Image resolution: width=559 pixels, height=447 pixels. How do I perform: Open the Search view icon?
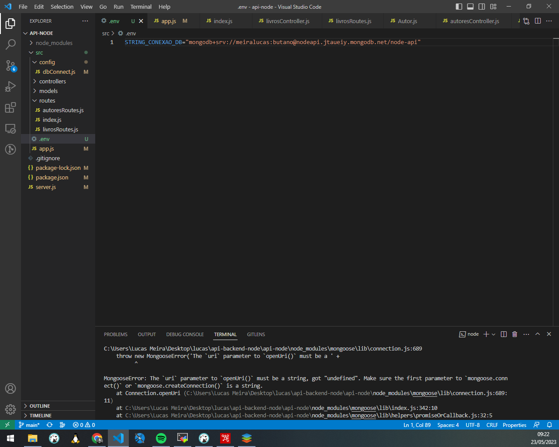point(10,44)
